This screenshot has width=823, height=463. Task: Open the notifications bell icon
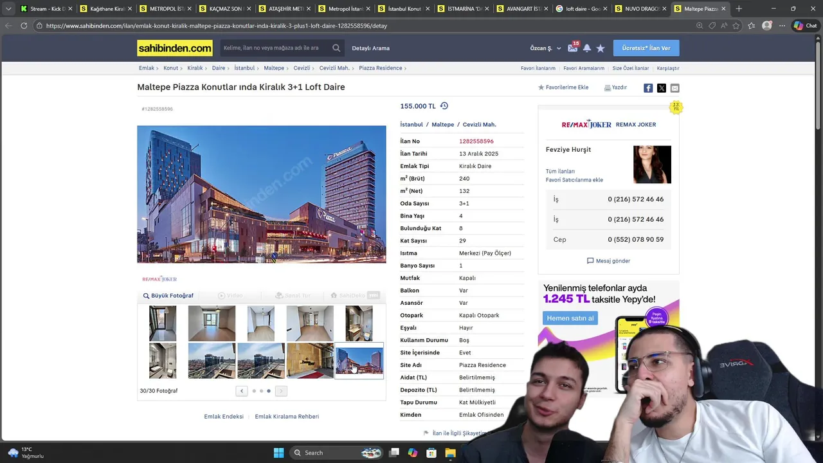coord(587,48)
